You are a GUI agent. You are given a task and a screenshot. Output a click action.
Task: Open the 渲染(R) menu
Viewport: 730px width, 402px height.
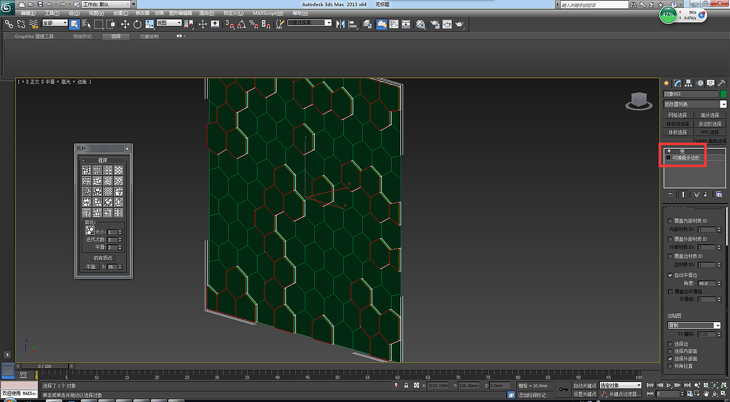[207, 13]
